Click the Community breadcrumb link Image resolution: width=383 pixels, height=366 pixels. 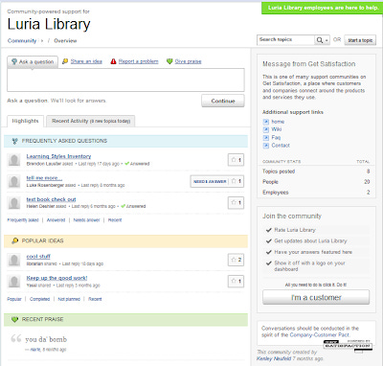(x=22, y=40)
